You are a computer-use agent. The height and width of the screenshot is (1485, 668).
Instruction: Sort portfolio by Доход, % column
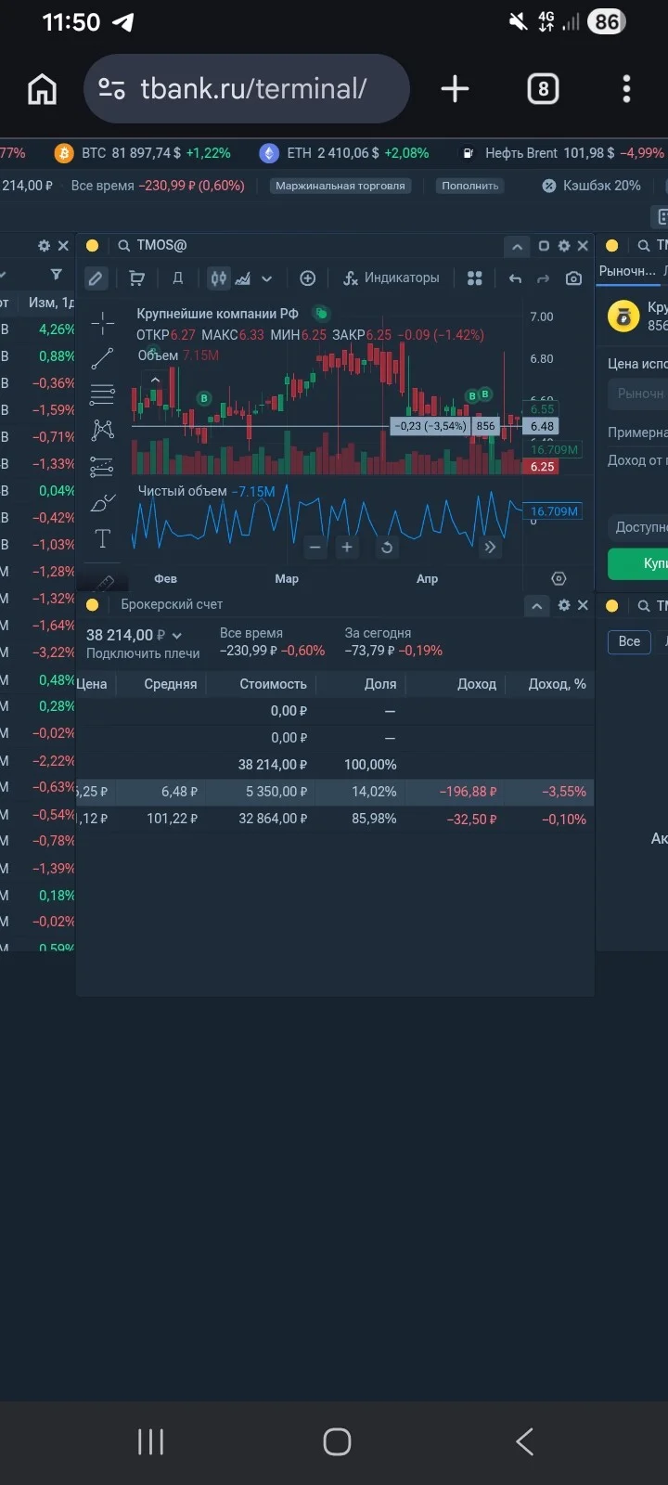[557, 684]
